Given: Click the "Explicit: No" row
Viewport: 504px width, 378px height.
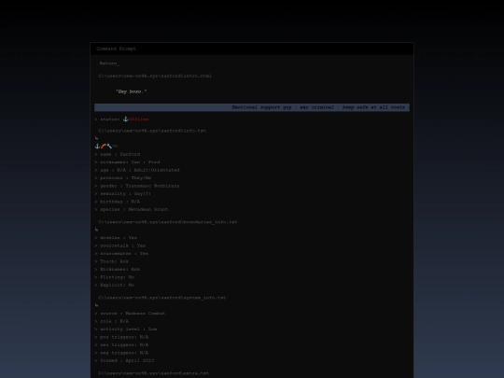Looking at the screenshot, I should (115, 285).
